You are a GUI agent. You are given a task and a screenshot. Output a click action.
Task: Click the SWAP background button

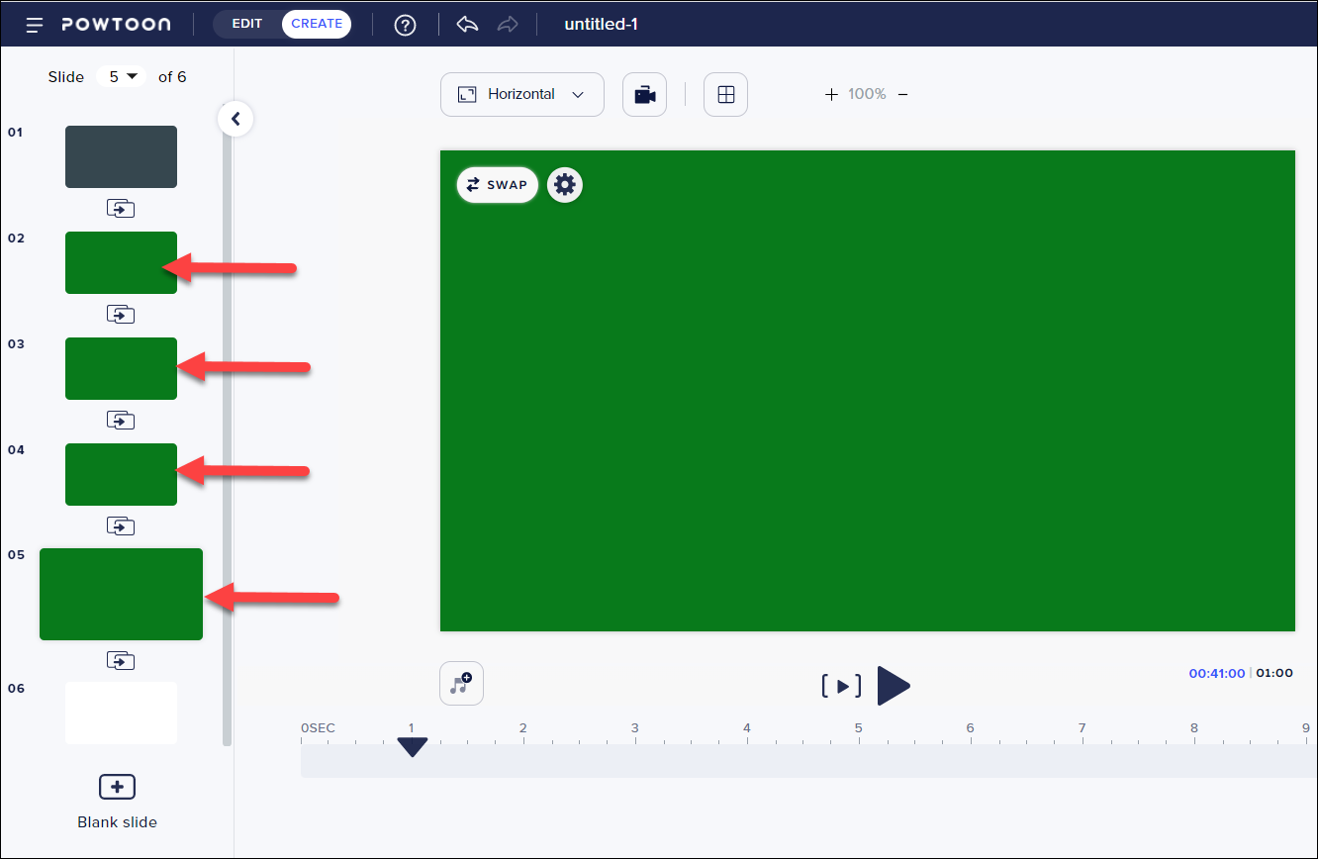498,185
